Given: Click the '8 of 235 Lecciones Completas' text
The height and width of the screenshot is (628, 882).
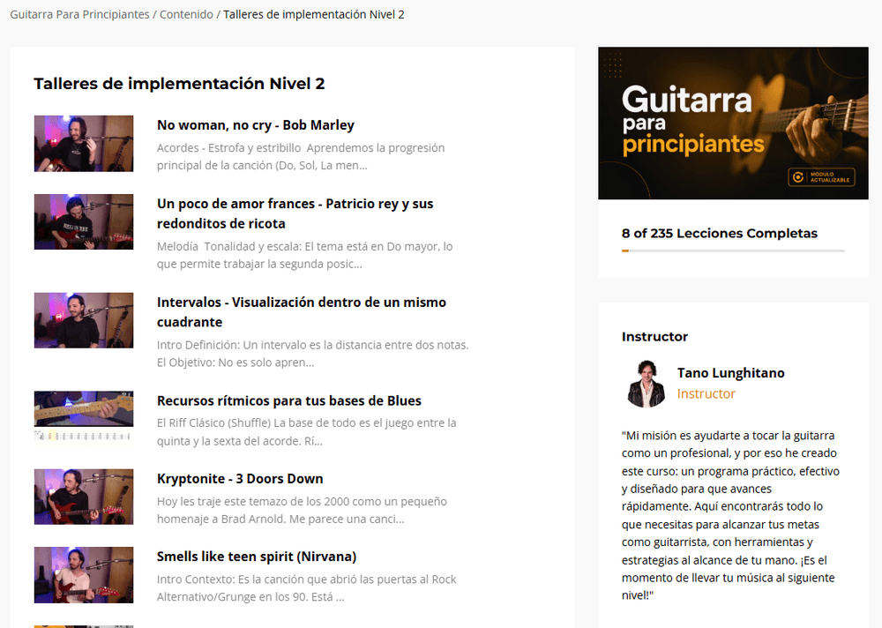Looking at the screenshot, I should [720, 234].
